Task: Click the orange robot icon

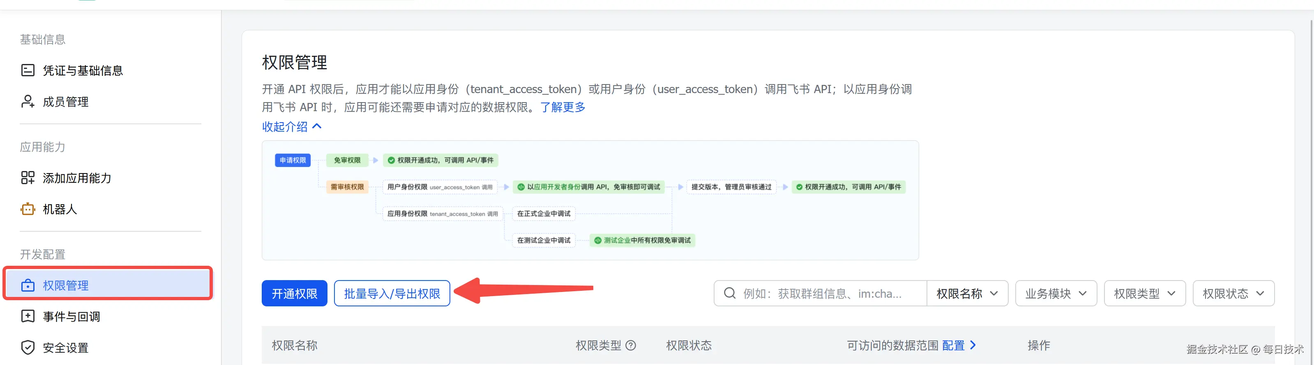Action: pyautogui.click(x=28, y=209)
